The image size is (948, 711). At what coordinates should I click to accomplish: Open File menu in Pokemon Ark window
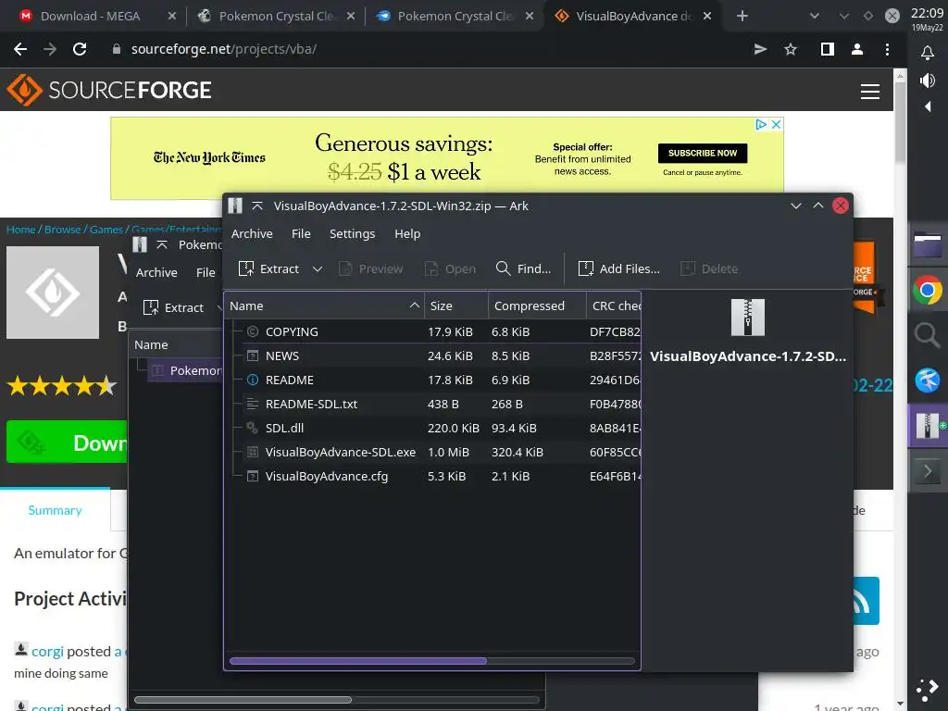click(206, 273)
